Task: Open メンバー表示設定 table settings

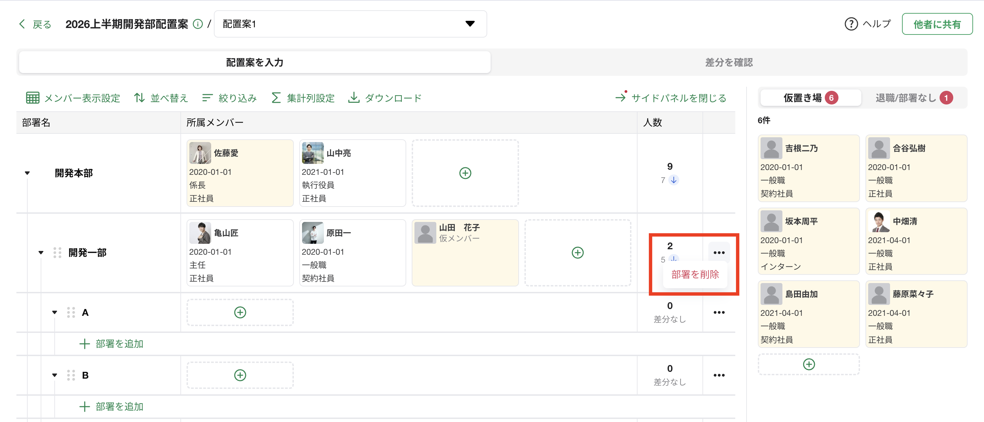Action: pos(32,98)
